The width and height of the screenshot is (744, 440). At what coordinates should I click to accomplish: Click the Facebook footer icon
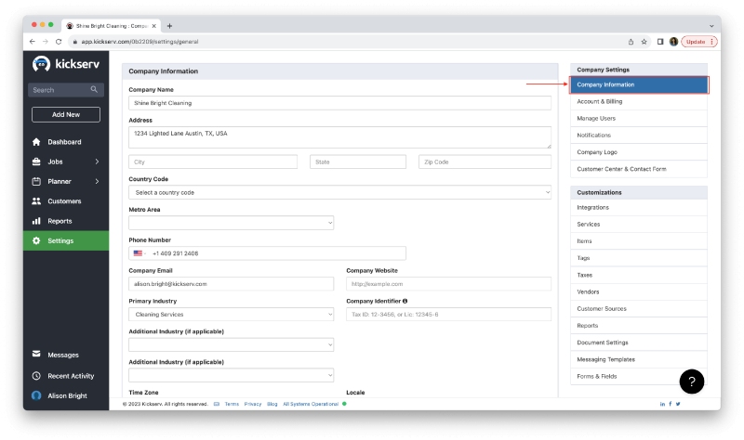click(x=670, y=404)
